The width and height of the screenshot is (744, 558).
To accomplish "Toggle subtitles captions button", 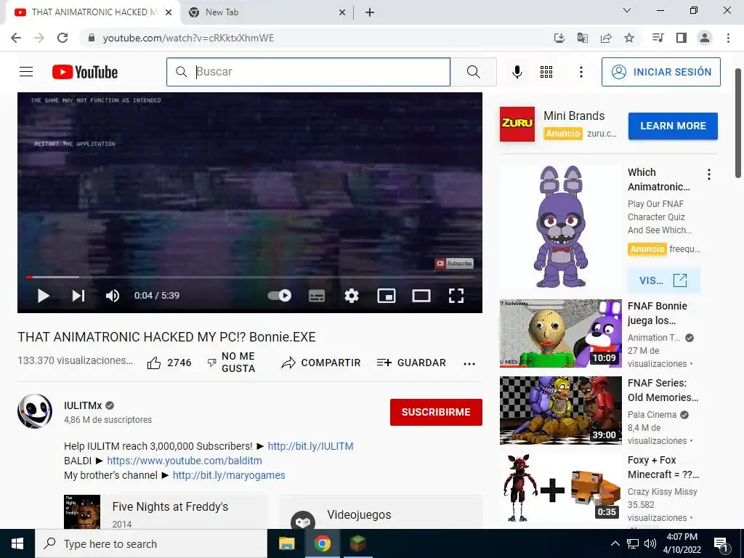I will pyautogui.click(x=317, y=296).
